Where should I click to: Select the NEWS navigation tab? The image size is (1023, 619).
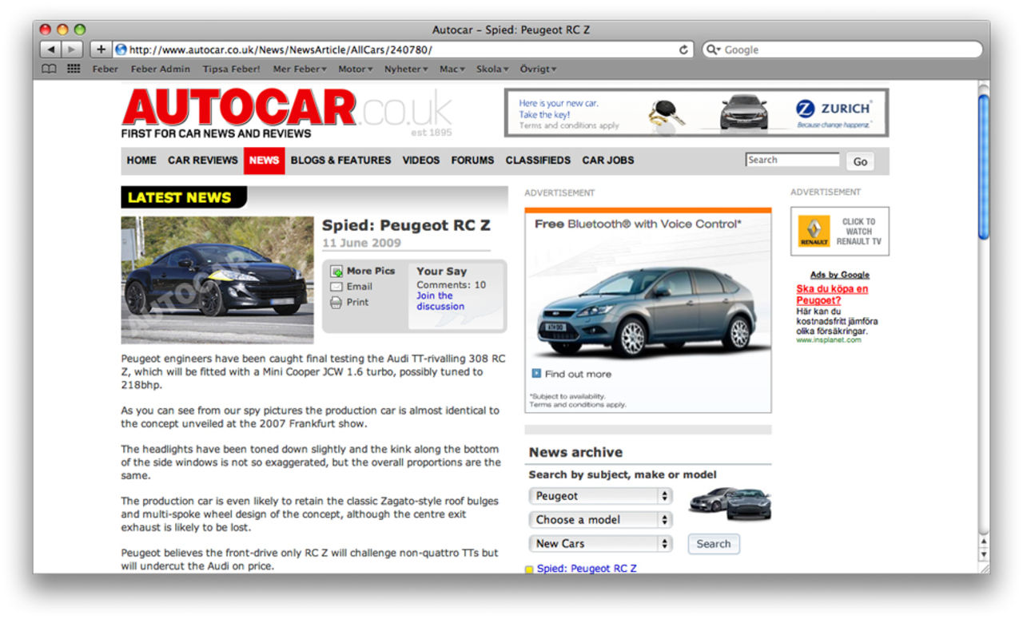(x=264, y=161)
